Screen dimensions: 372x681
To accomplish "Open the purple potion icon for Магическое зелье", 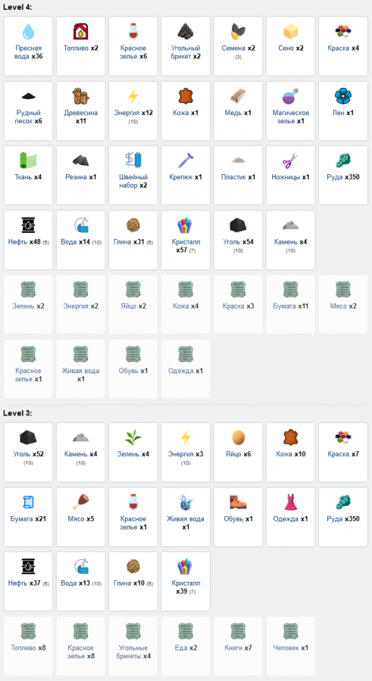I will click(291, 96).
